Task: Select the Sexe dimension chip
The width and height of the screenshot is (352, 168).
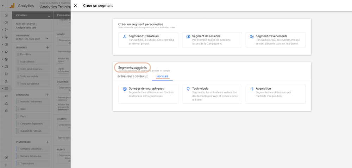Action: (x=33, y=109)
